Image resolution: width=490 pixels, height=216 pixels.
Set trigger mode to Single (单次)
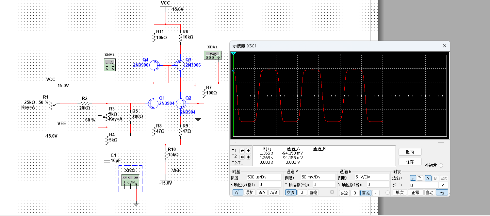(x=400, y=192)
